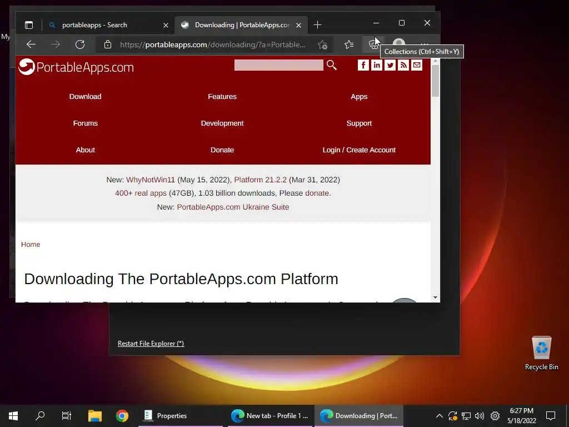569x427 pixels.
Task: Open the PortableApps Twitter icon
Action: coord(390,66)
